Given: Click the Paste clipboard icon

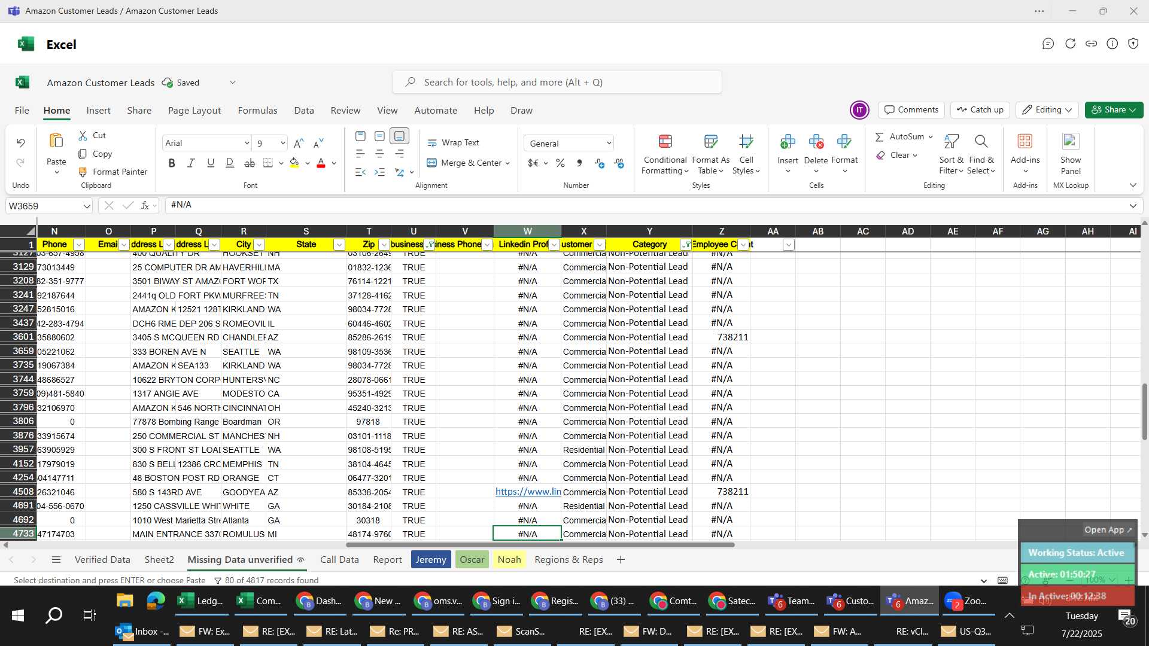Looking at the screenshot, I should pyautogui.click(x=56, y=141).
